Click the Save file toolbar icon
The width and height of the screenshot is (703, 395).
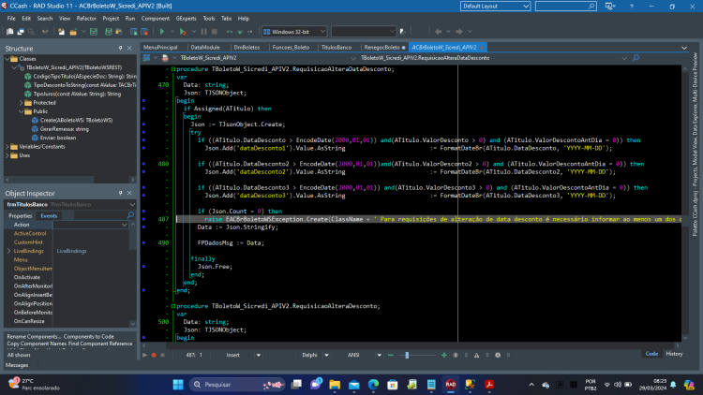point(94,31)
